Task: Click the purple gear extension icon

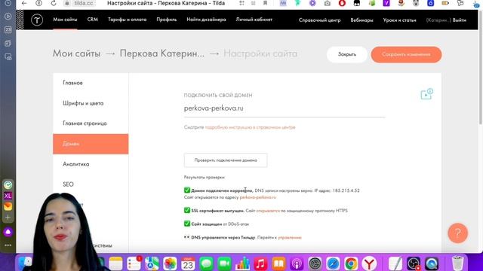Action: click(312, 3)
